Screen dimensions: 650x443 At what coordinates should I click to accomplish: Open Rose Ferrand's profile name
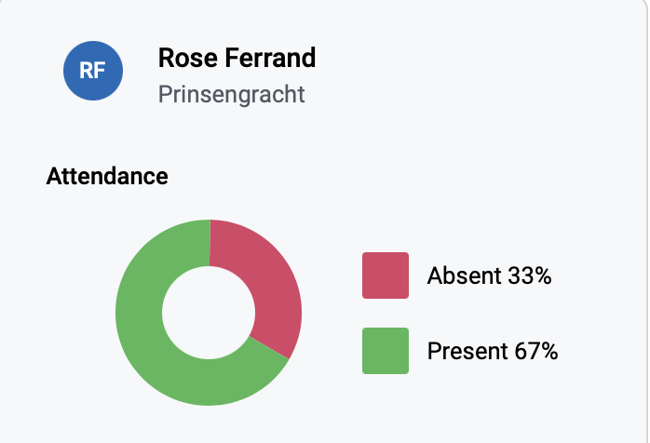(237, 58)
